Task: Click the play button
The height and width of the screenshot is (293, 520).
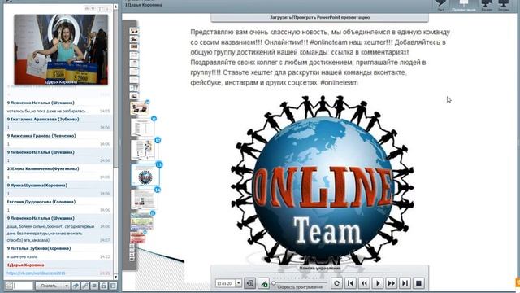Action: 378,283
